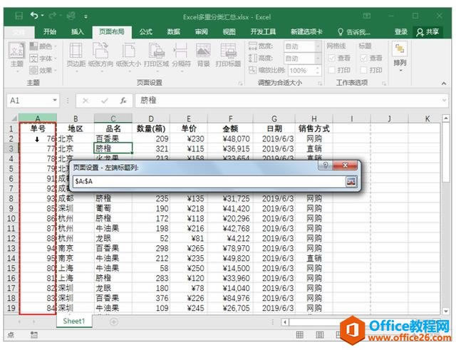Click horizontal scrollbar left arrow

pos(285,322)
